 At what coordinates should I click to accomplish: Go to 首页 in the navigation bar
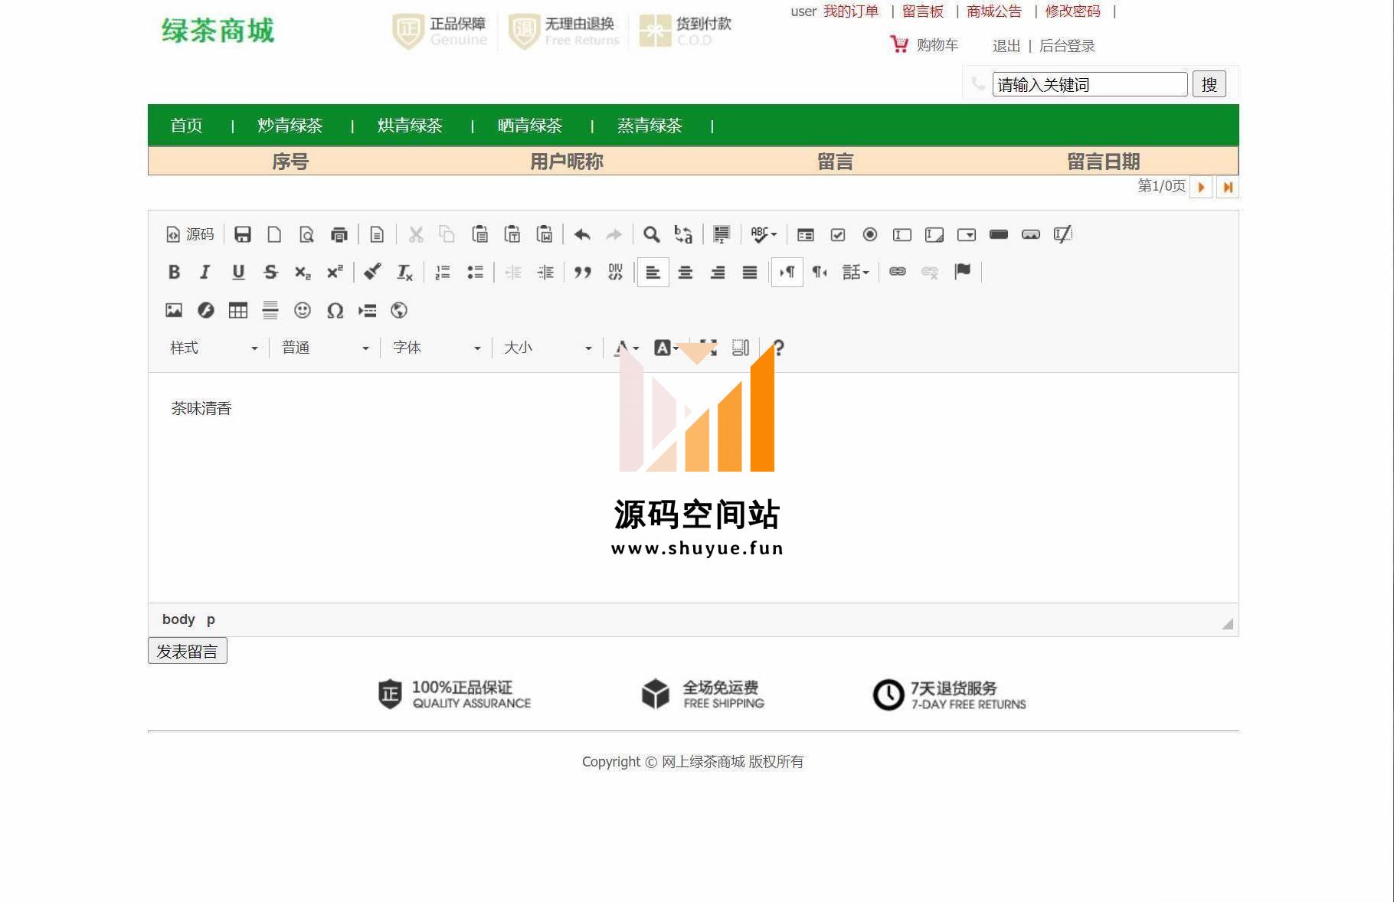[187, 126]
